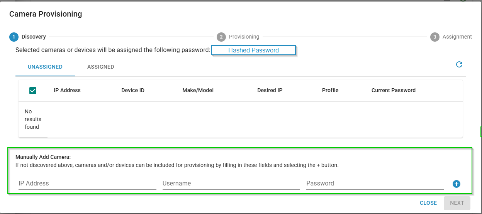Screen dimensions: 482x214
Task: Click into the Username field
Action: (x=231, y=184)
